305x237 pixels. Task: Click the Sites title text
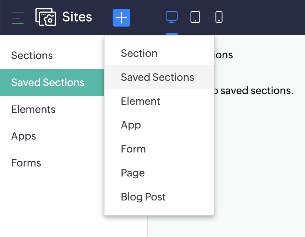click(77, 17)
